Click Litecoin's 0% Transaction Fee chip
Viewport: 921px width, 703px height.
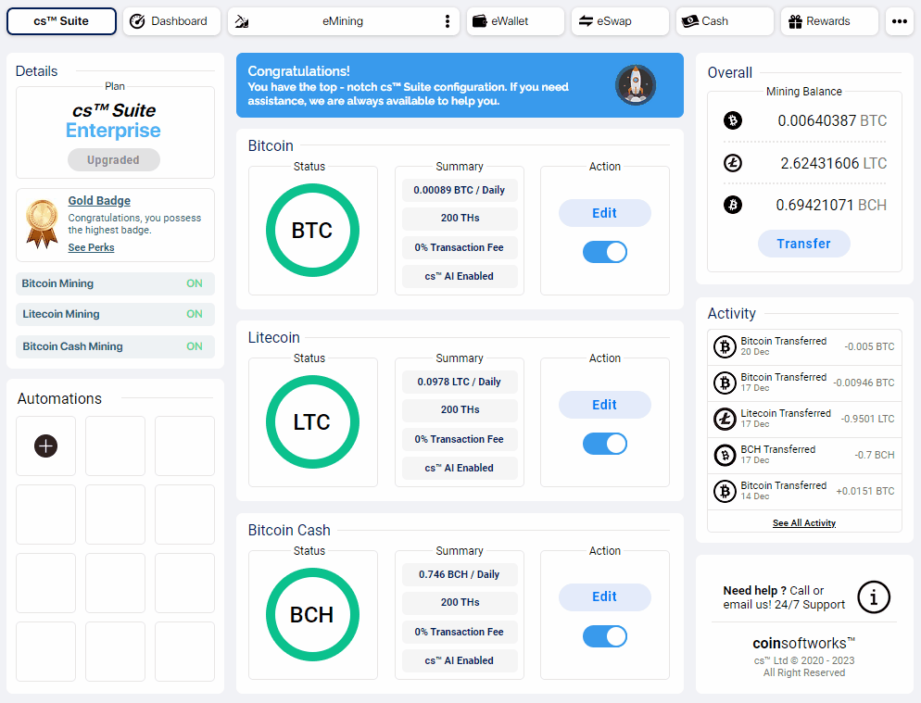coord(460,439)
